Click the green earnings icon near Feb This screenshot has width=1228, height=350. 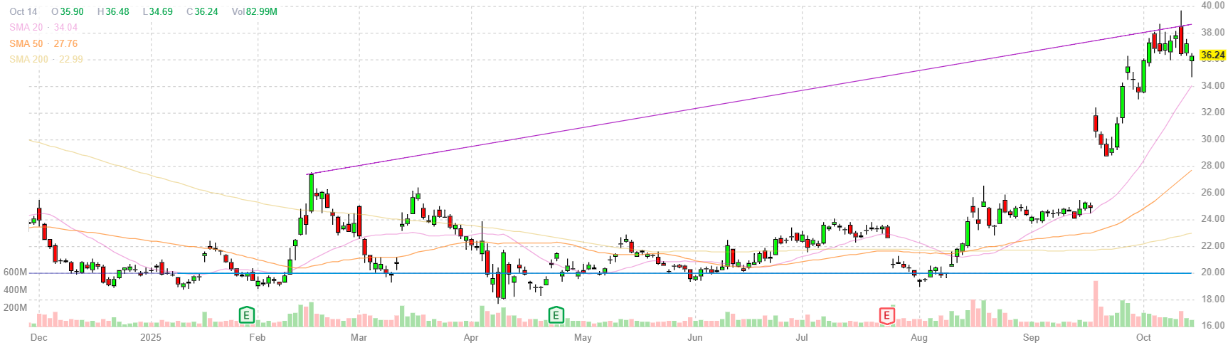246,314
